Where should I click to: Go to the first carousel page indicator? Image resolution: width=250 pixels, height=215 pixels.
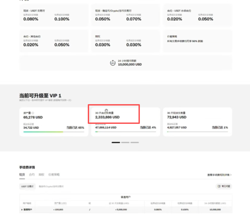116,143
